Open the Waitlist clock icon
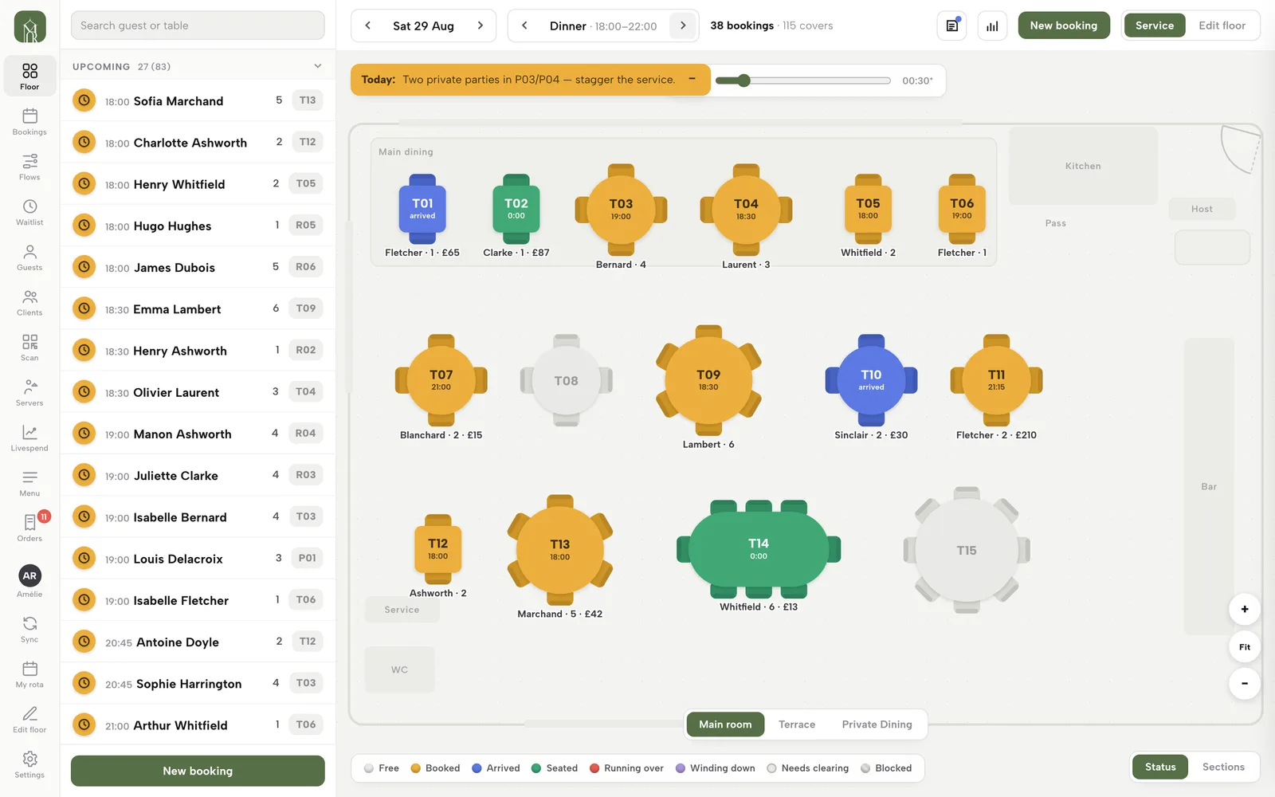1275x797 pixels. [x=29, y=212]
